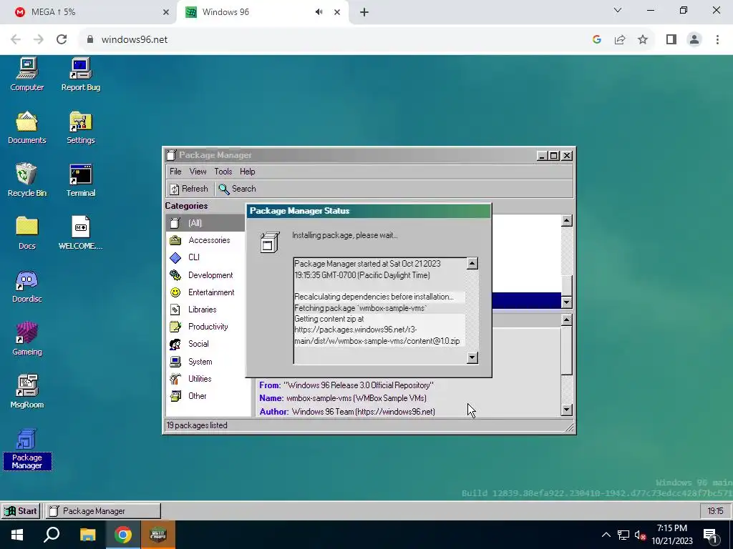Select the Productivity category
This screenshot has width=733, height=549.
point(205,327)
